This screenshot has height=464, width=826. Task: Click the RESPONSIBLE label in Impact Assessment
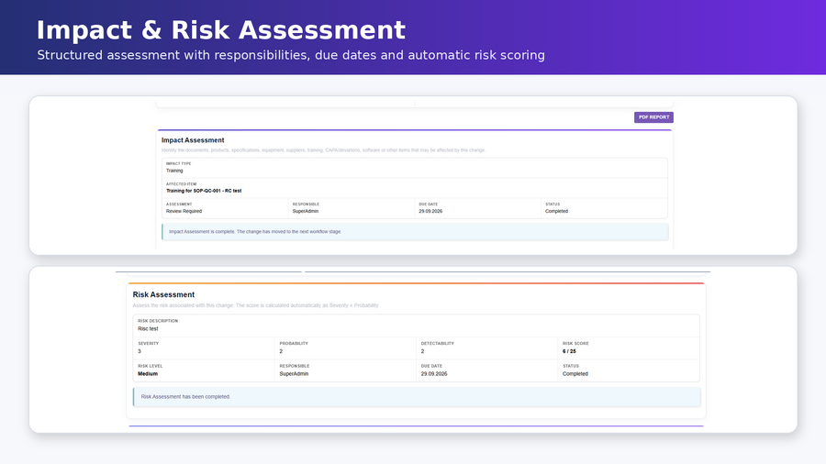tap(306, 204)
